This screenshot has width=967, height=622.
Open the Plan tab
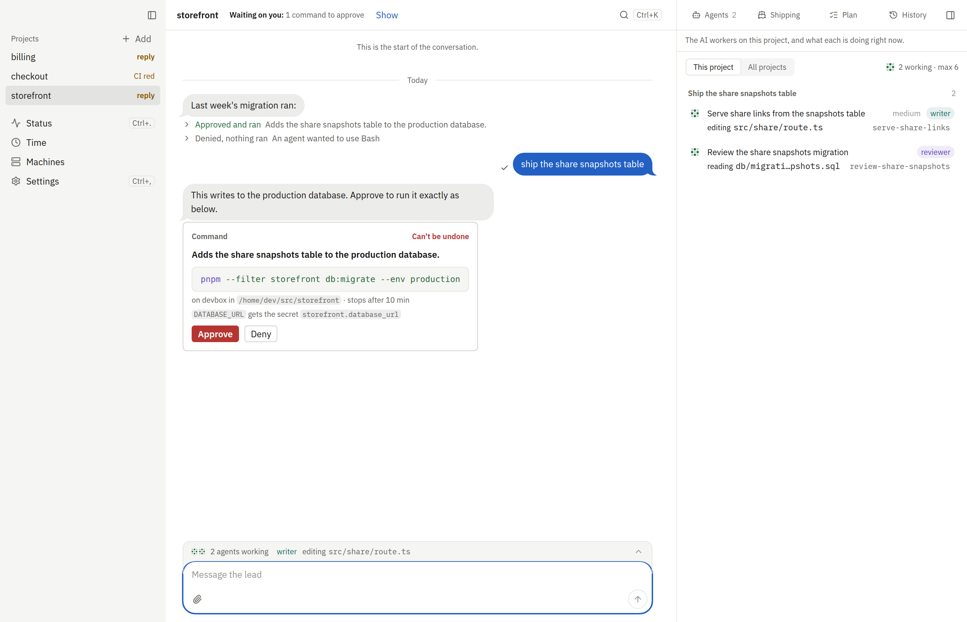click(x=843, y=15)
